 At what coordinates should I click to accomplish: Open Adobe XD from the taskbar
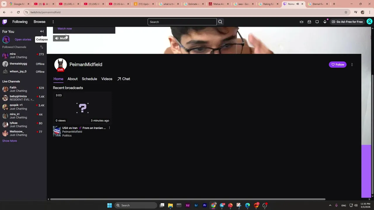(188, 205)
